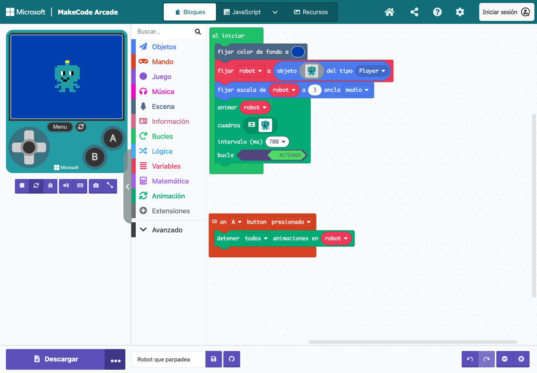Open the settings gear menu
Image resolution: width=537 pixels, height=373 pixels.
point(460,12)
